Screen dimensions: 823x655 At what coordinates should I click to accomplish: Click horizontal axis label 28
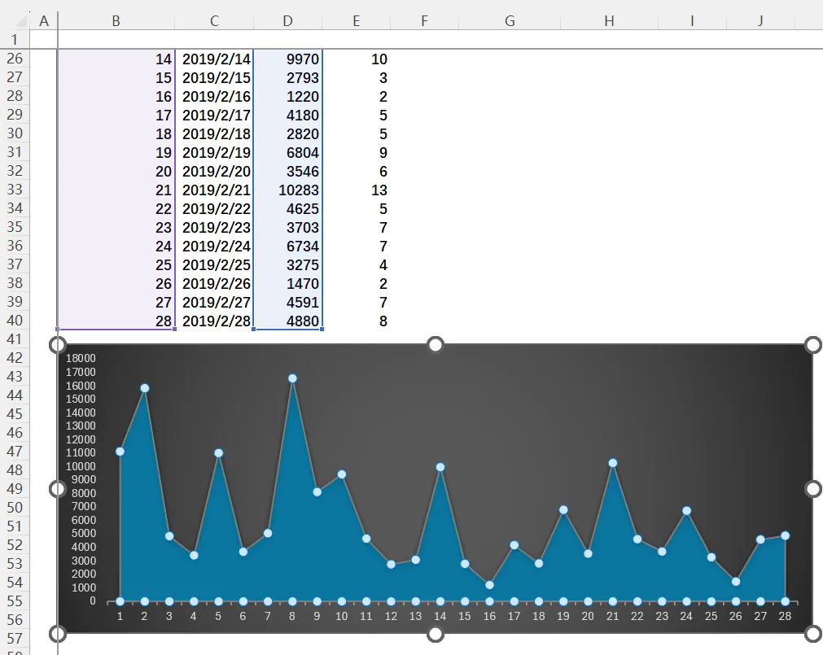coord(785,616)
